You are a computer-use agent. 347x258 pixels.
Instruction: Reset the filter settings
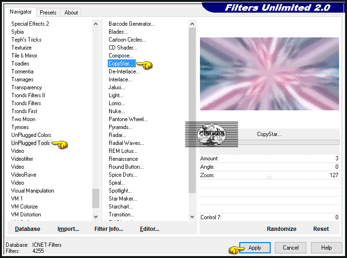click(321, 229)
